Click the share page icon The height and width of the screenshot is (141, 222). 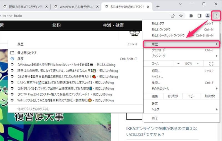point(173,16)
